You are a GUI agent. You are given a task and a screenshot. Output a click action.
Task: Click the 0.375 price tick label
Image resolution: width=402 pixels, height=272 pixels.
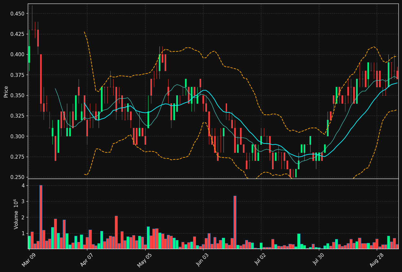click(17, 75)
